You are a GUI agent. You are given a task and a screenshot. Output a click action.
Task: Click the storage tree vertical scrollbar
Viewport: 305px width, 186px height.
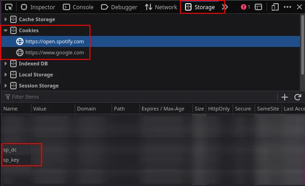[x=303, y=45]
